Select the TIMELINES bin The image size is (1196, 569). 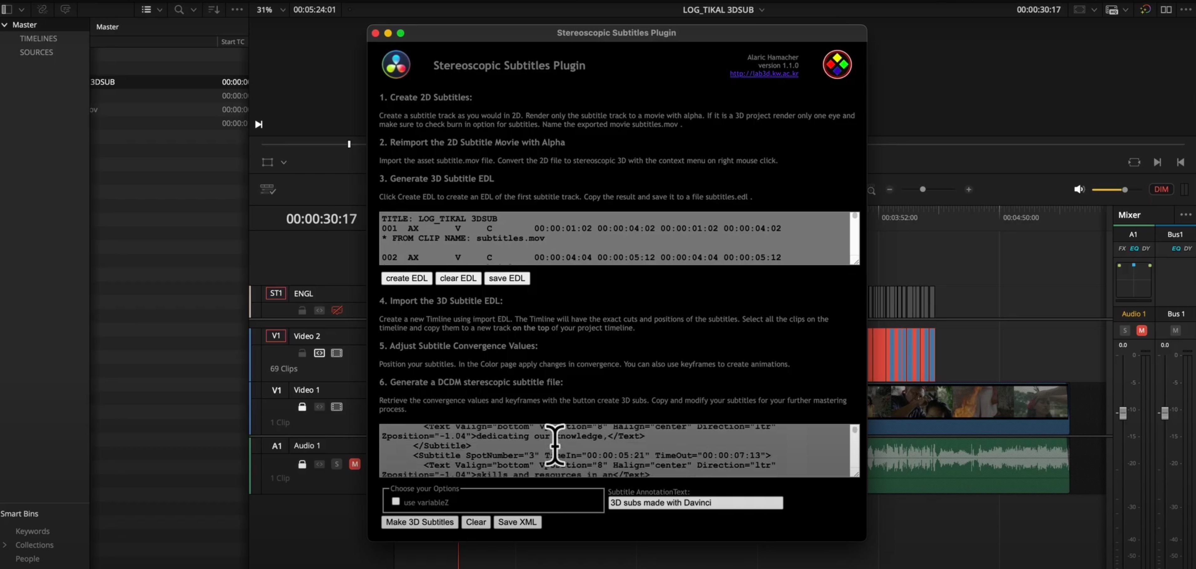click(x=38, y=38)
